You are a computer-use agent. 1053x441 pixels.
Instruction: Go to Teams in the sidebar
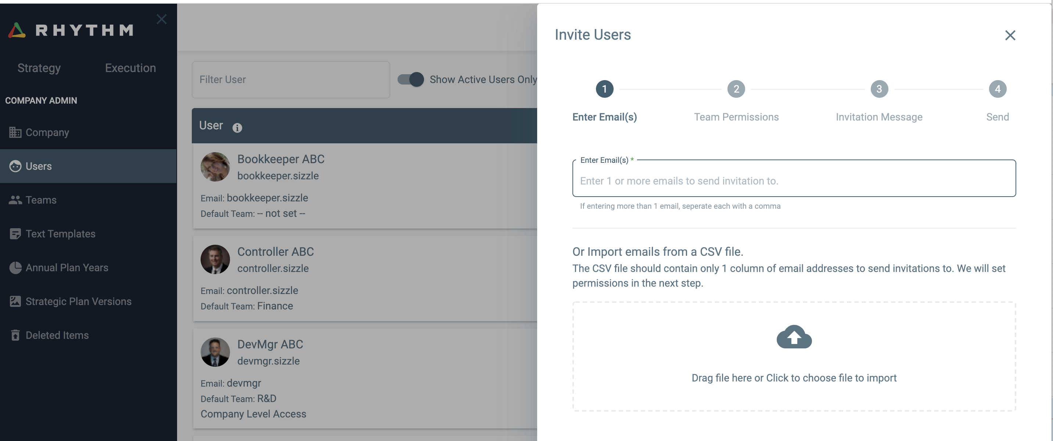(x=88, y=200)
